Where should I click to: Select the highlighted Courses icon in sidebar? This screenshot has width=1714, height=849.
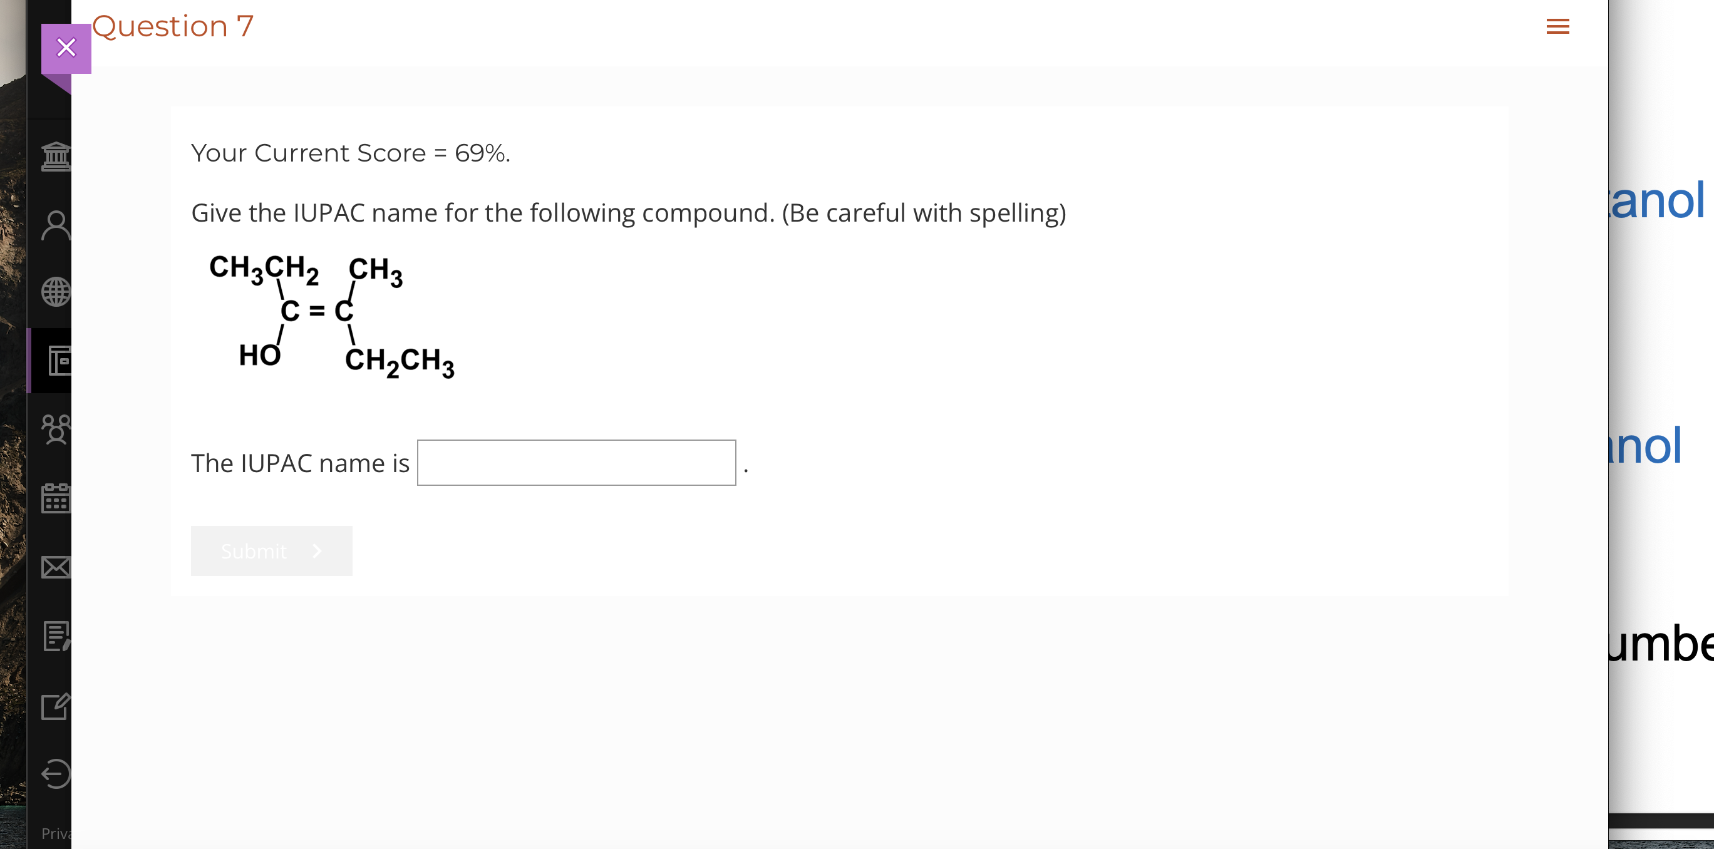tap(59, 361)
